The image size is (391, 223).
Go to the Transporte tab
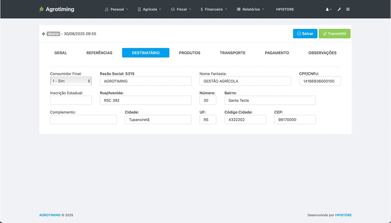pyautogui.click(x=232, y=53)
